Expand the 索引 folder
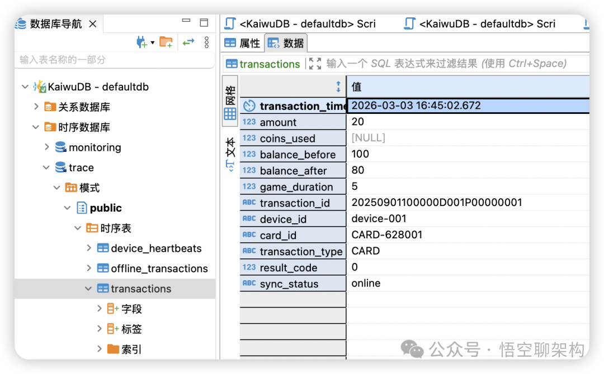Screen dimensions: 604x374 point(100,349)
